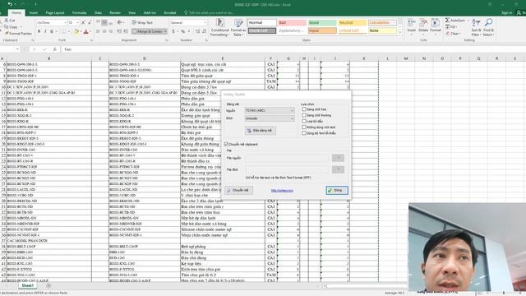Add a new sheet with plus icon

(48, 285)
